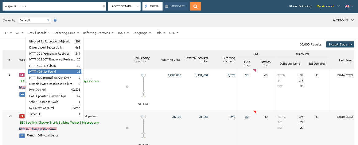
Task: Open the Root Domain scope dropdown
Action: click(124, 6)
